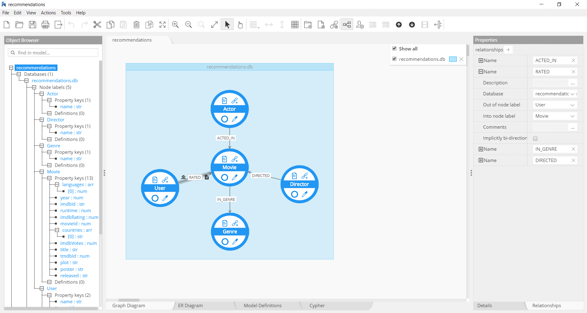
Task: Open the Out of node label dropdown
Action: [555, 105]
